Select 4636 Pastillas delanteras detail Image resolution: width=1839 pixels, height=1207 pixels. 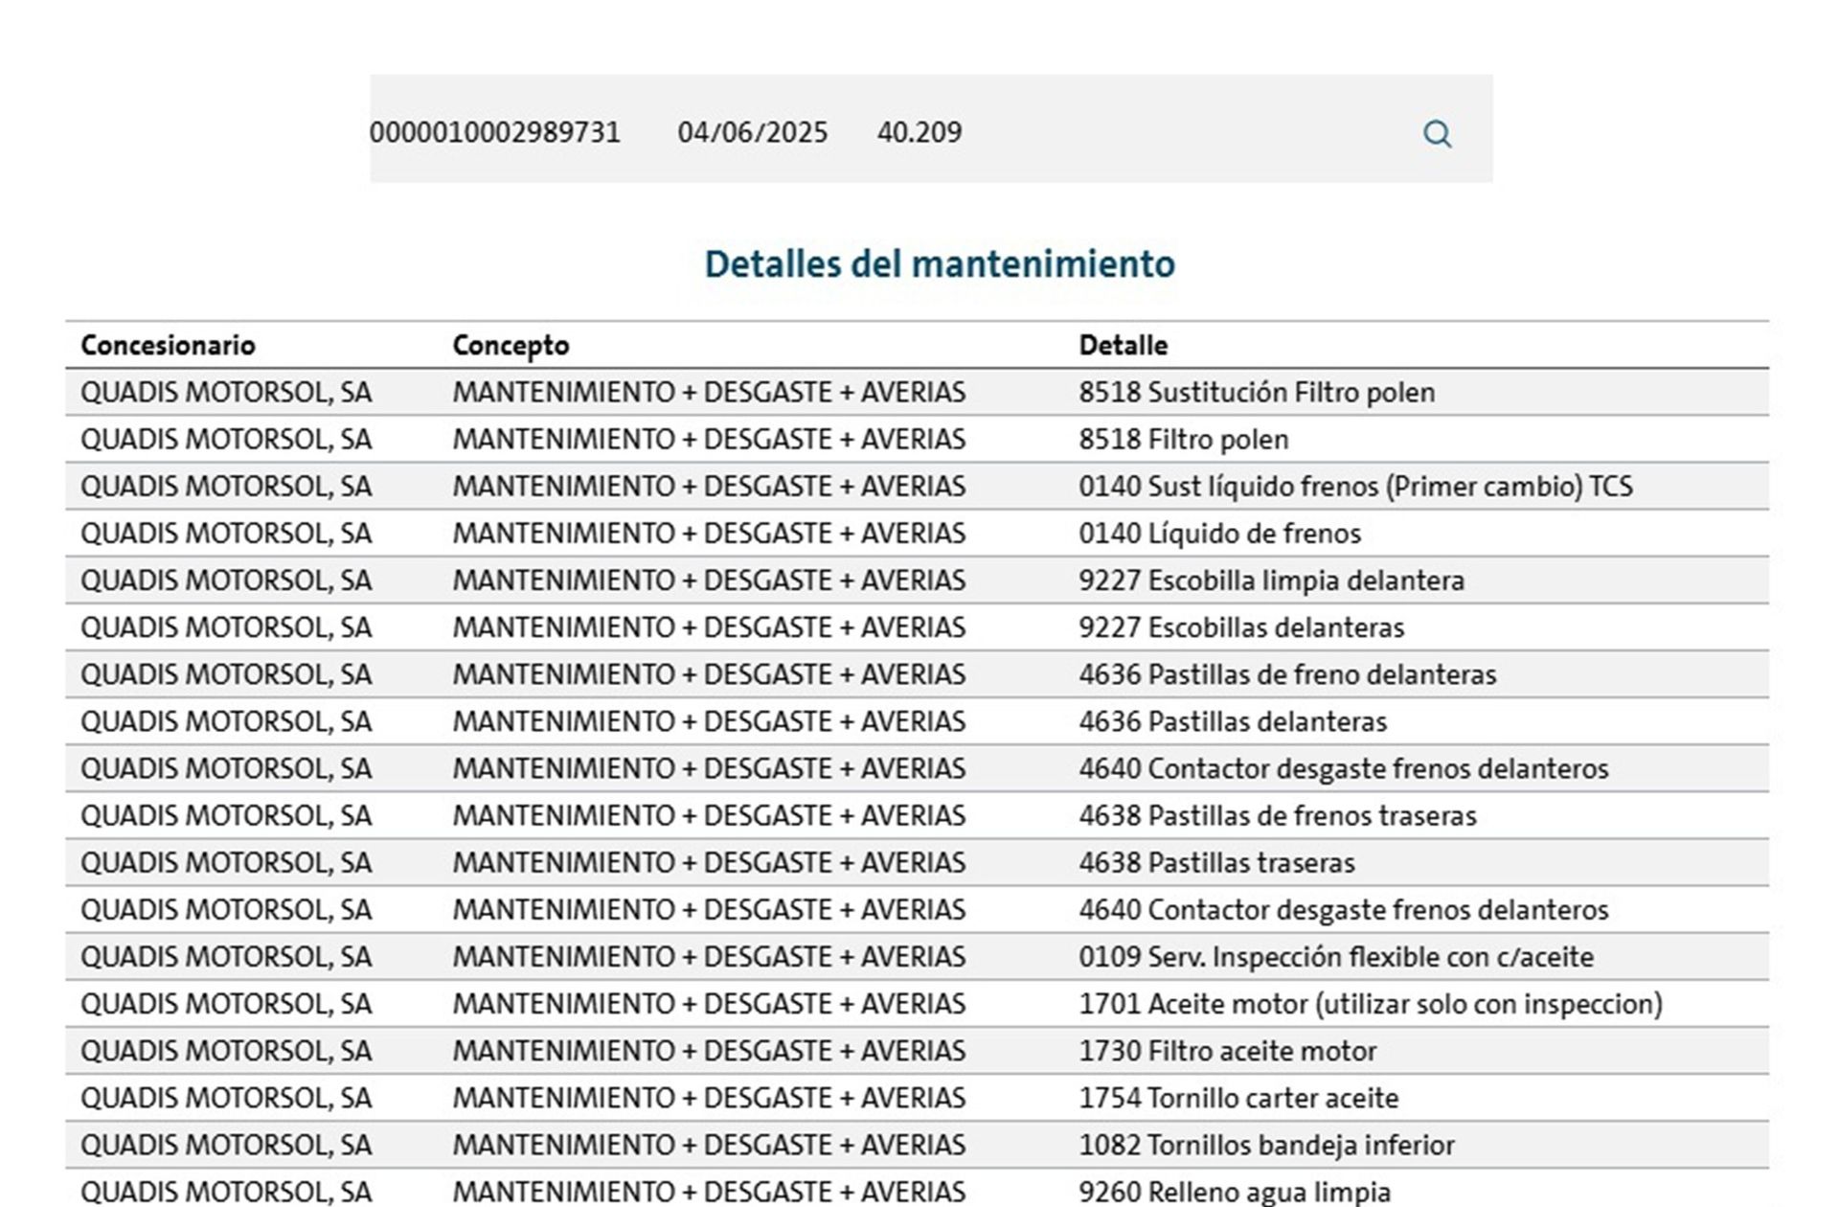pyautogui.click(x=1233, y=721)
